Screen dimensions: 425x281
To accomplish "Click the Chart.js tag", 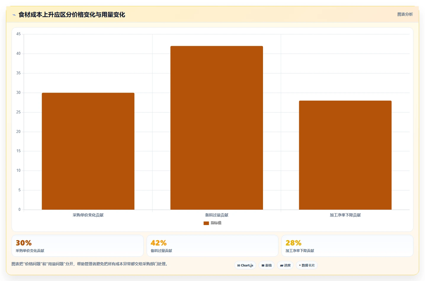I will (245, 265).
